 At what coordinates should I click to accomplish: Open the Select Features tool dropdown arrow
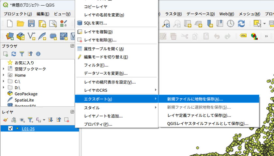click(265, 23)
